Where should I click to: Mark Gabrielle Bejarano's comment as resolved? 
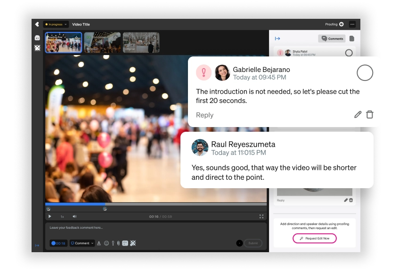point(365,73)
